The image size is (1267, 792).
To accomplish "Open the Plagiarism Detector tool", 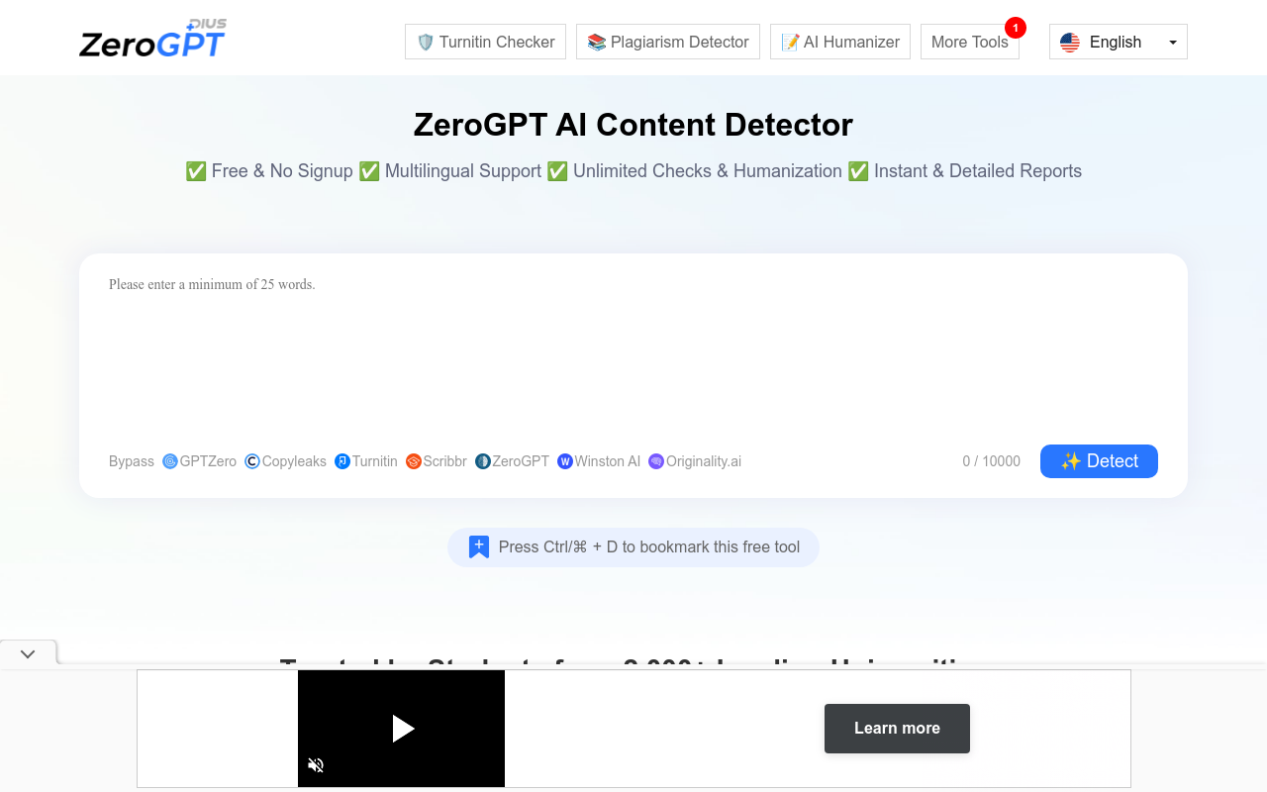I will 668,42.
